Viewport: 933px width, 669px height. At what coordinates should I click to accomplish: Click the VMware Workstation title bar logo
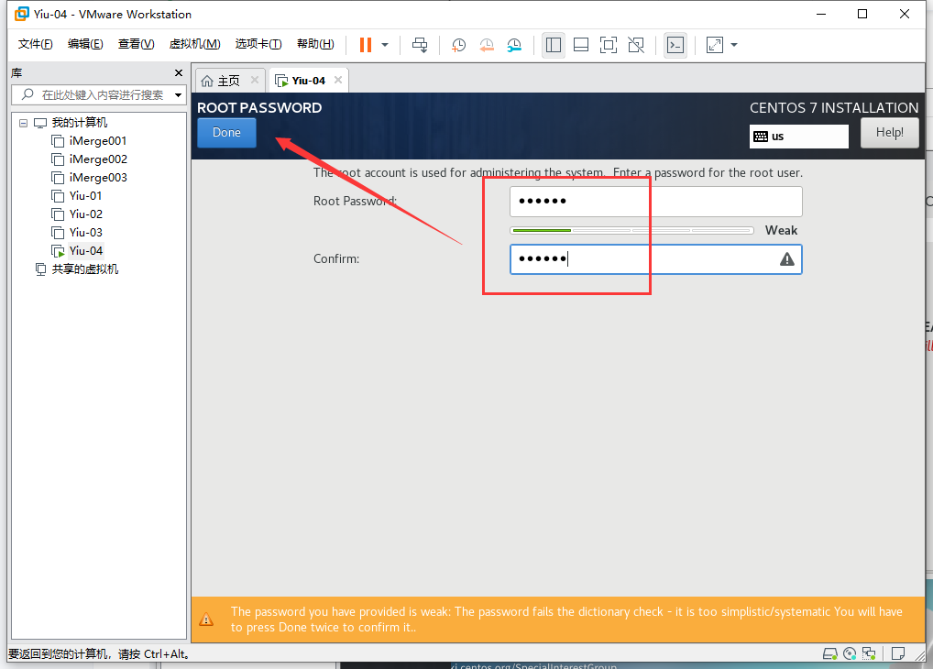click(22, 14)
